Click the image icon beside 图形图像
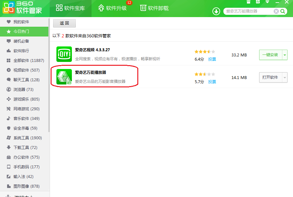This screenshot has height=197, width=293. (9, 186)
